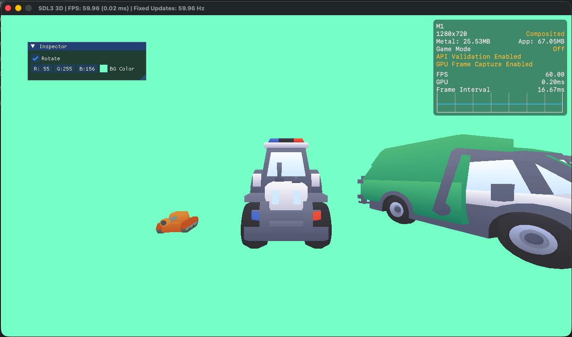The image size is (572, 337).
Task: Select the B:156 blue value field
Action: click(87, 69)
